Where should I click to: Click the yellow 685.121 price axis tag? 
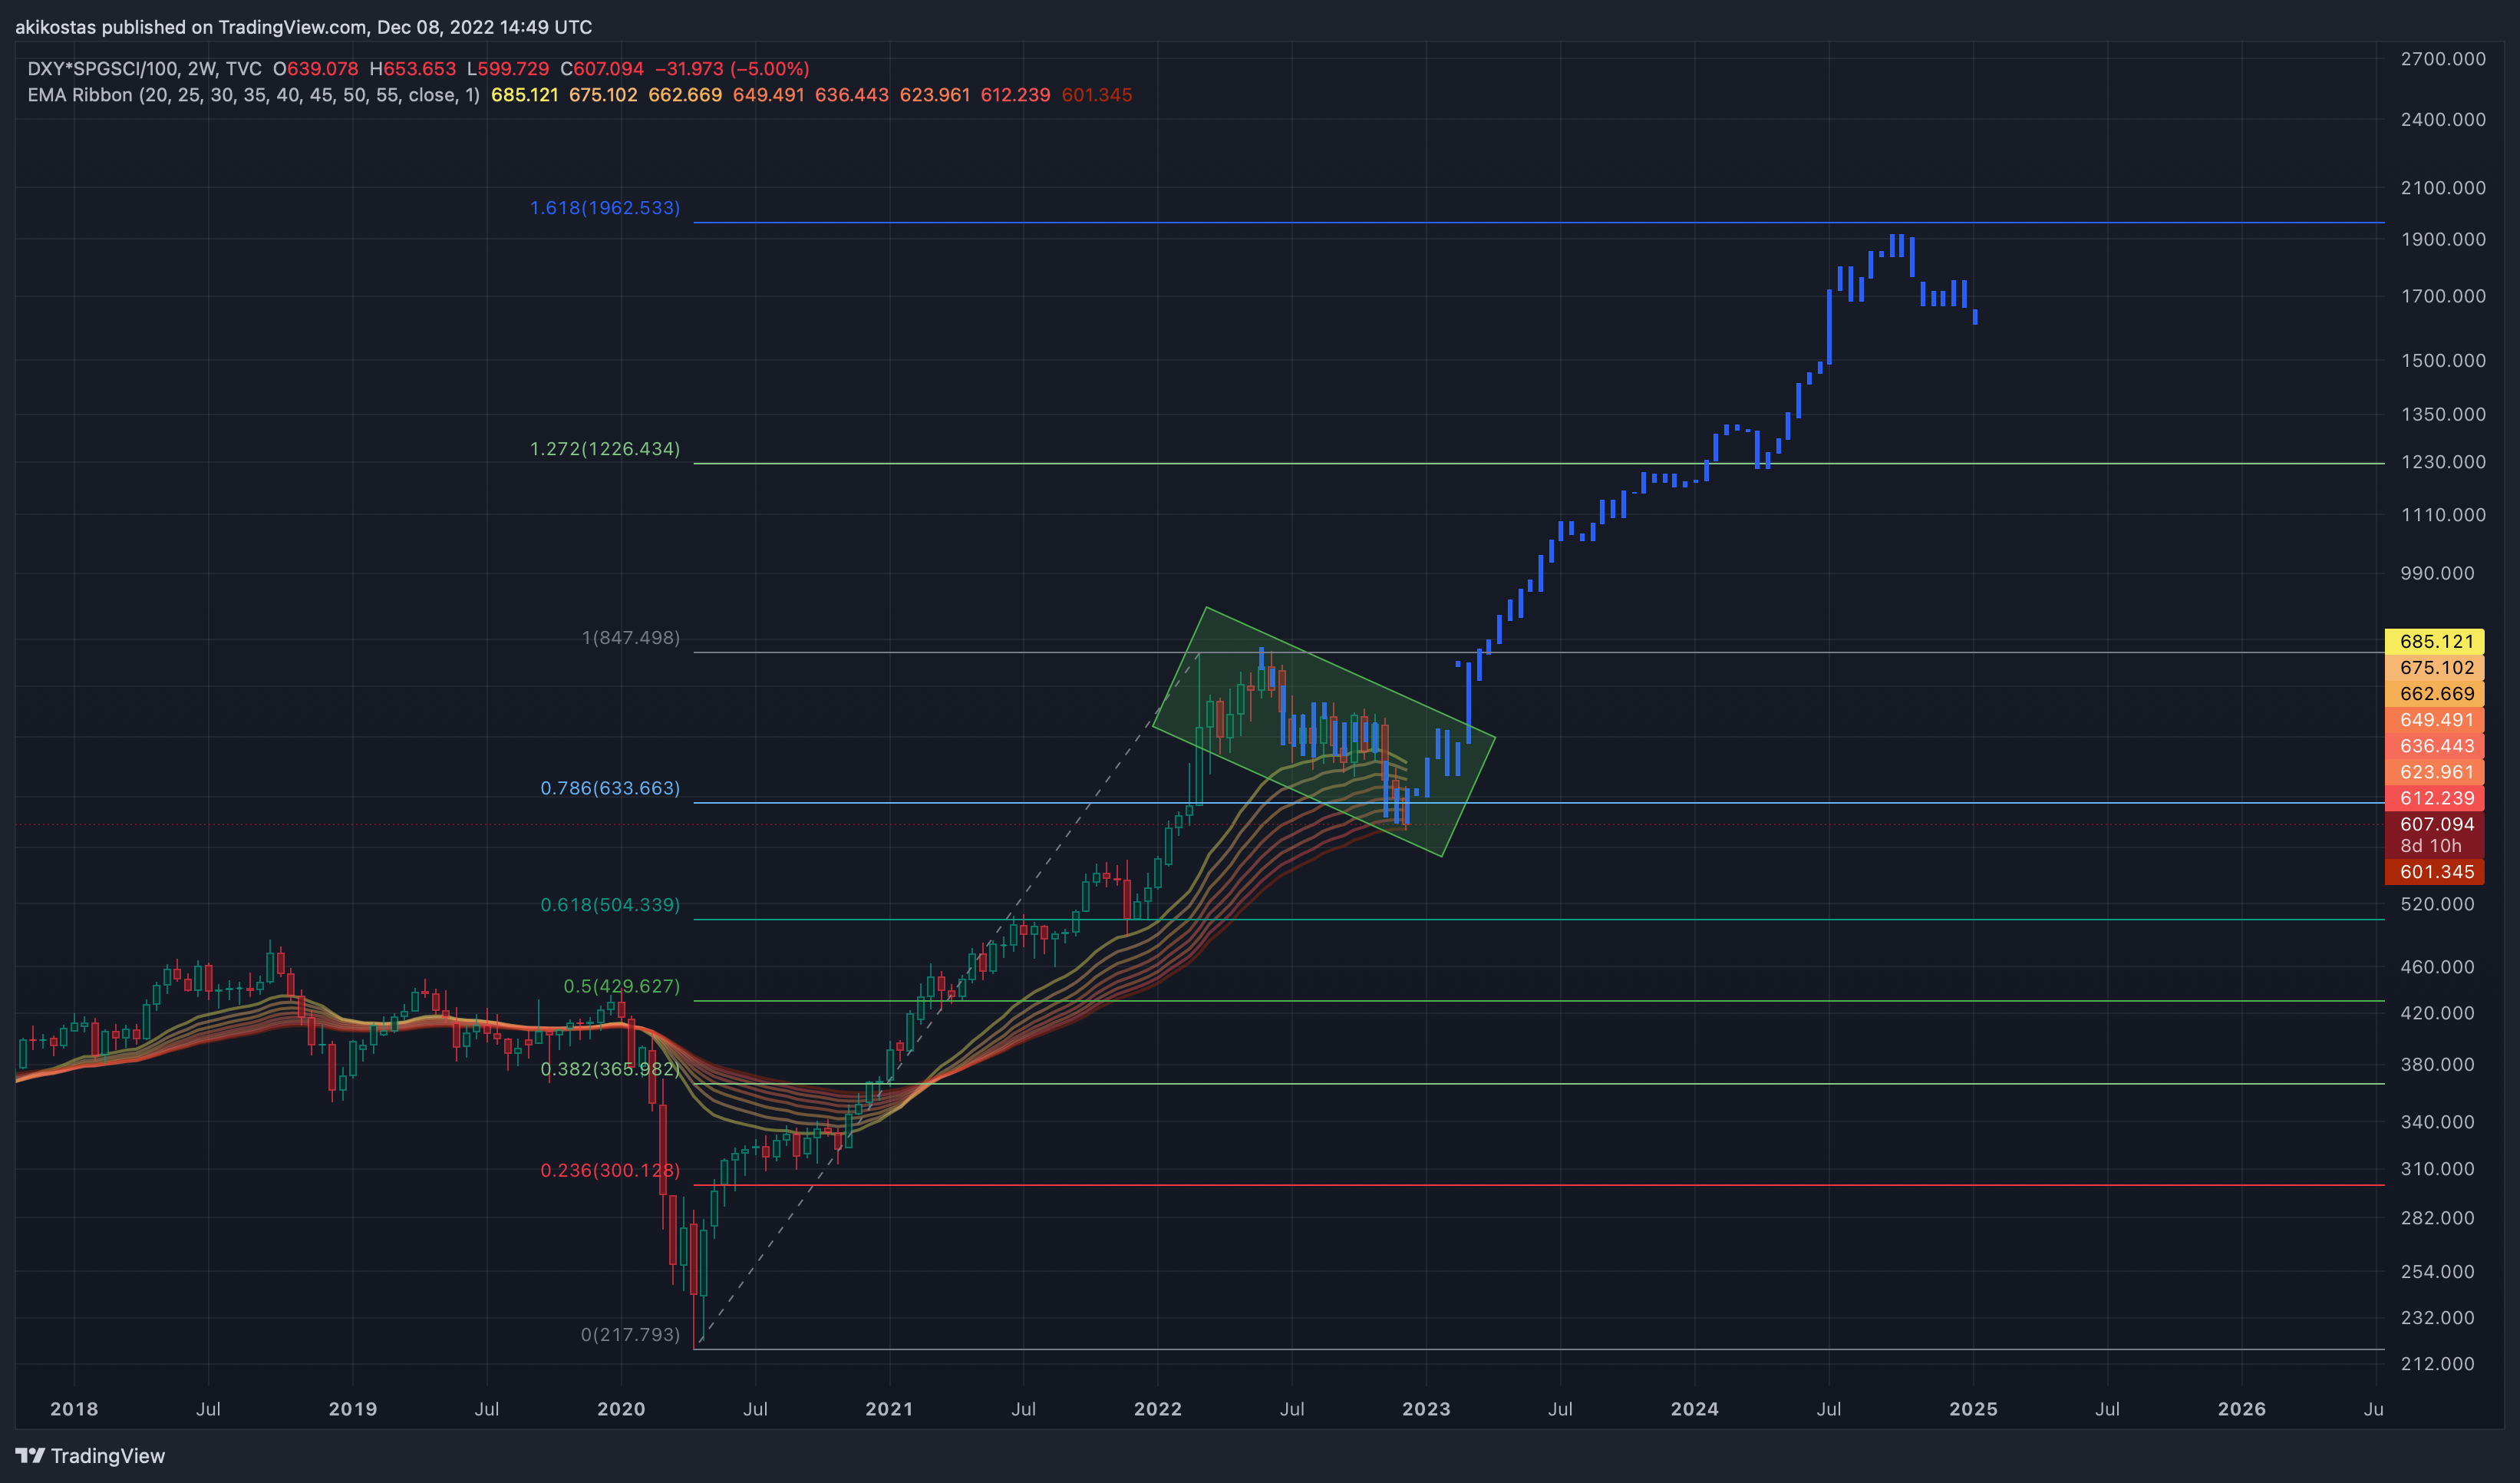(x=2435, y=641)
